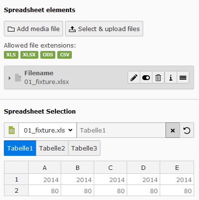
Task: Open the 01_fixture.xls file dropdown
Action: [x=48, y=130]
